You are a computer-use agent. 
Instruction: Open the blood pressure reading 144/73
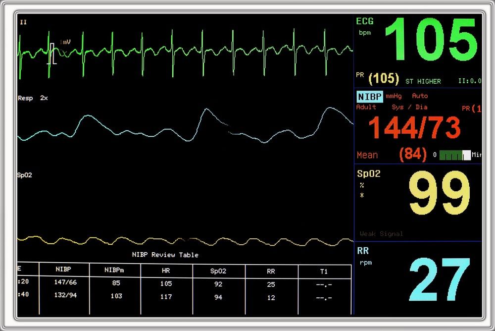click(x=414, y=128)
